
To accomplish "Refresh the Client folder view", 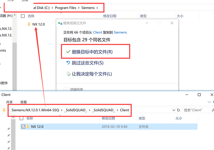I will [x=178, y=110].
